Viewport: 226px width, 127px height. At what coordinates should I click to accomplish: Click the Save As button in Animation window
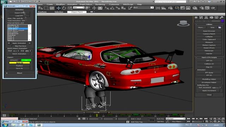19,68
